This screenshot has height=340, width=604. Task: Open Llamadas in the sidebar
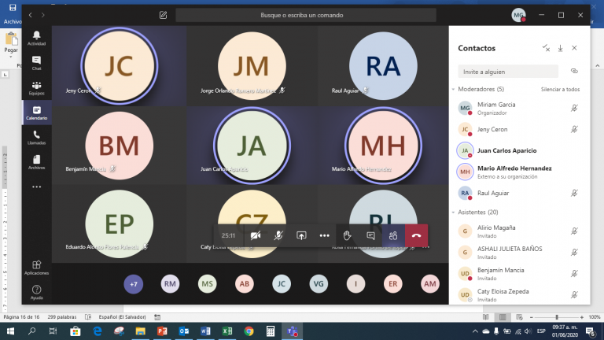37,137
